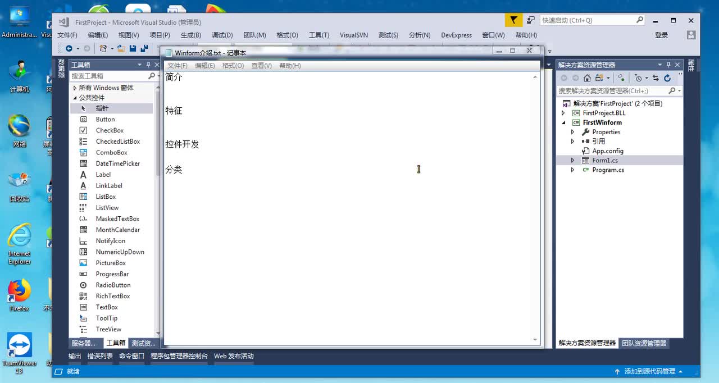Click the Internet Explorer desktop icon

coord(19,245)
